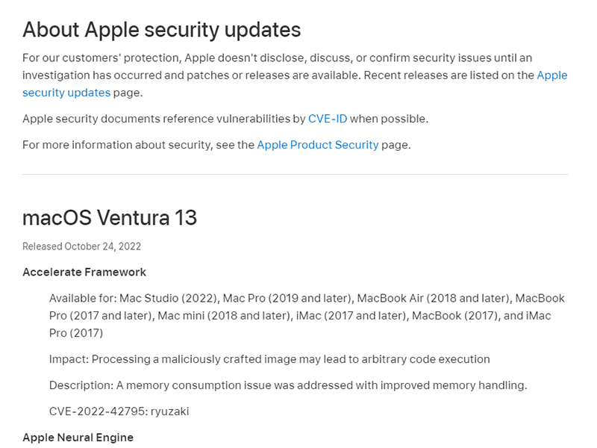The width and height of the screenshot is (597, 448).
Task: Click the Released October 24, 2022 date text
Action: coord(81,246)
